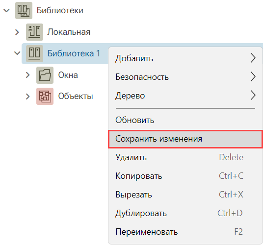Click the Окна folder icon
Image resolution: width=263 pixels, height=245 pixels.
45,75
